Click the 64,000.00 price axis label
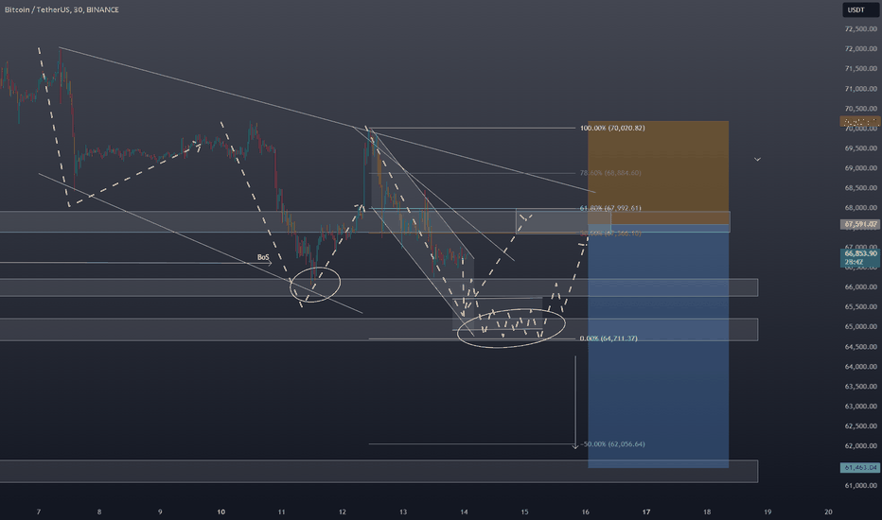 pyautogui.click(x=860, y=367)
